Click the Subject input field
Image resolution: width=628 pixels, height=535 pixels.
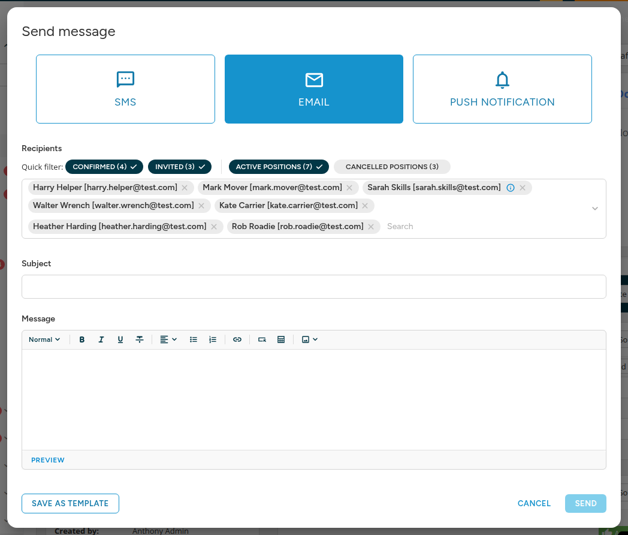coord(313,287)
